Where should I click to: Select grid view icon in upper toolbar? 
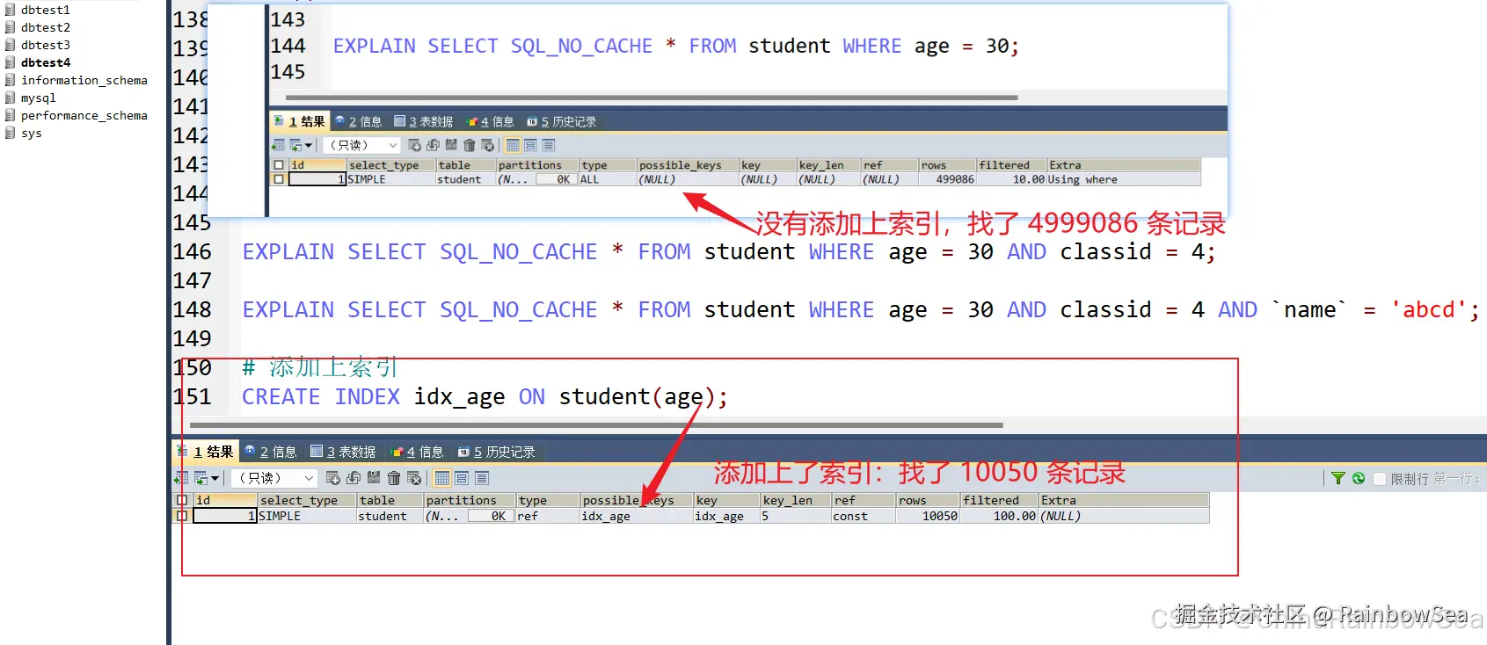coord(513,145)
